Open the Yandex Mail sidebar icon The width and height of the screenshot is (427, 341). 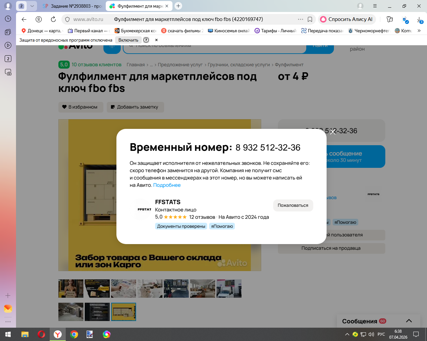(8, 309)
